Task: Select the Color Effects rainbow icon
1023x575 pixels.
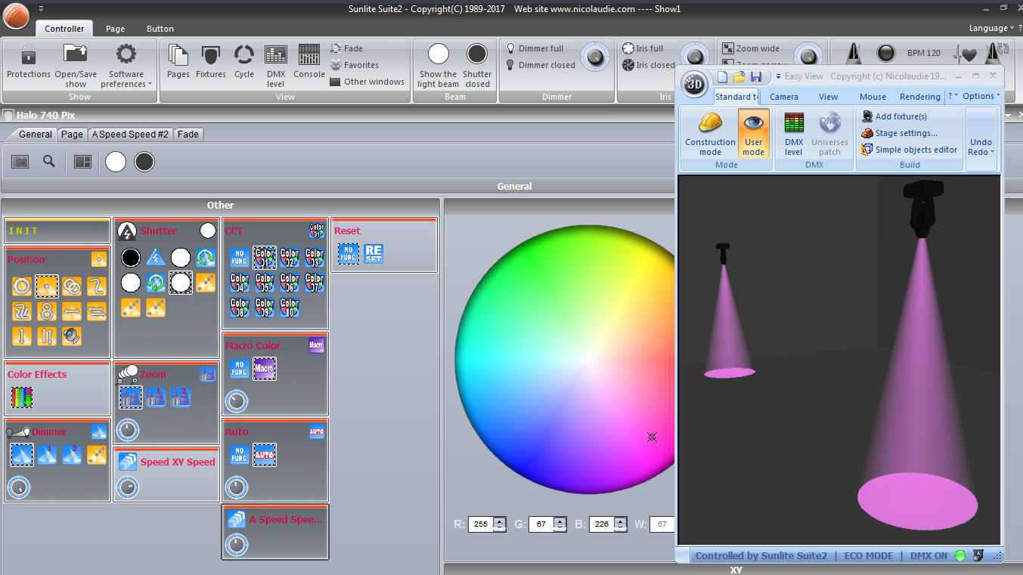Action: pos(22,397)
